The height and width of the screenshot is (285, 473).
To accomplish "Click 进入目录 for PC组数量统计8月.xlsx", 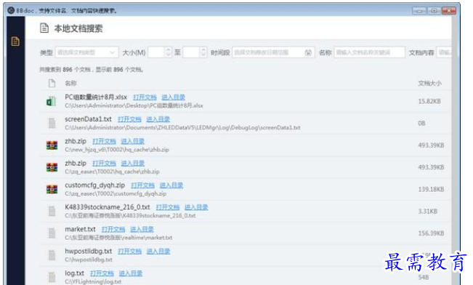I will [x=174, y=97].
